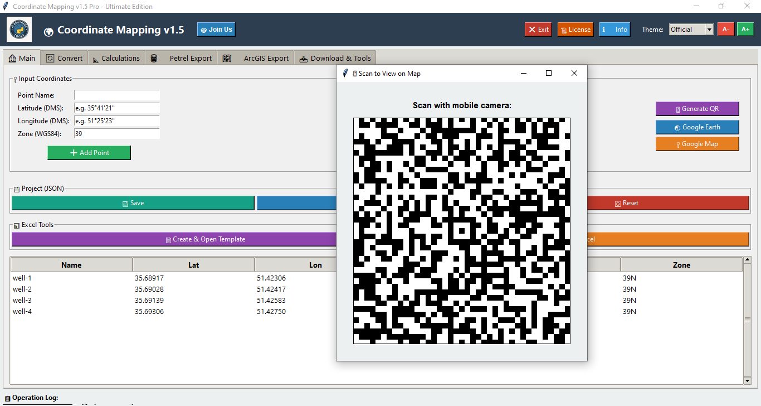
Task: Click the red Exit button
Action: point(538,30)
